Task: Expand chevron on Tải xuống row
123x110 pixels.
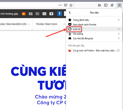Action: pyautogui.click(x=119, y=34)
